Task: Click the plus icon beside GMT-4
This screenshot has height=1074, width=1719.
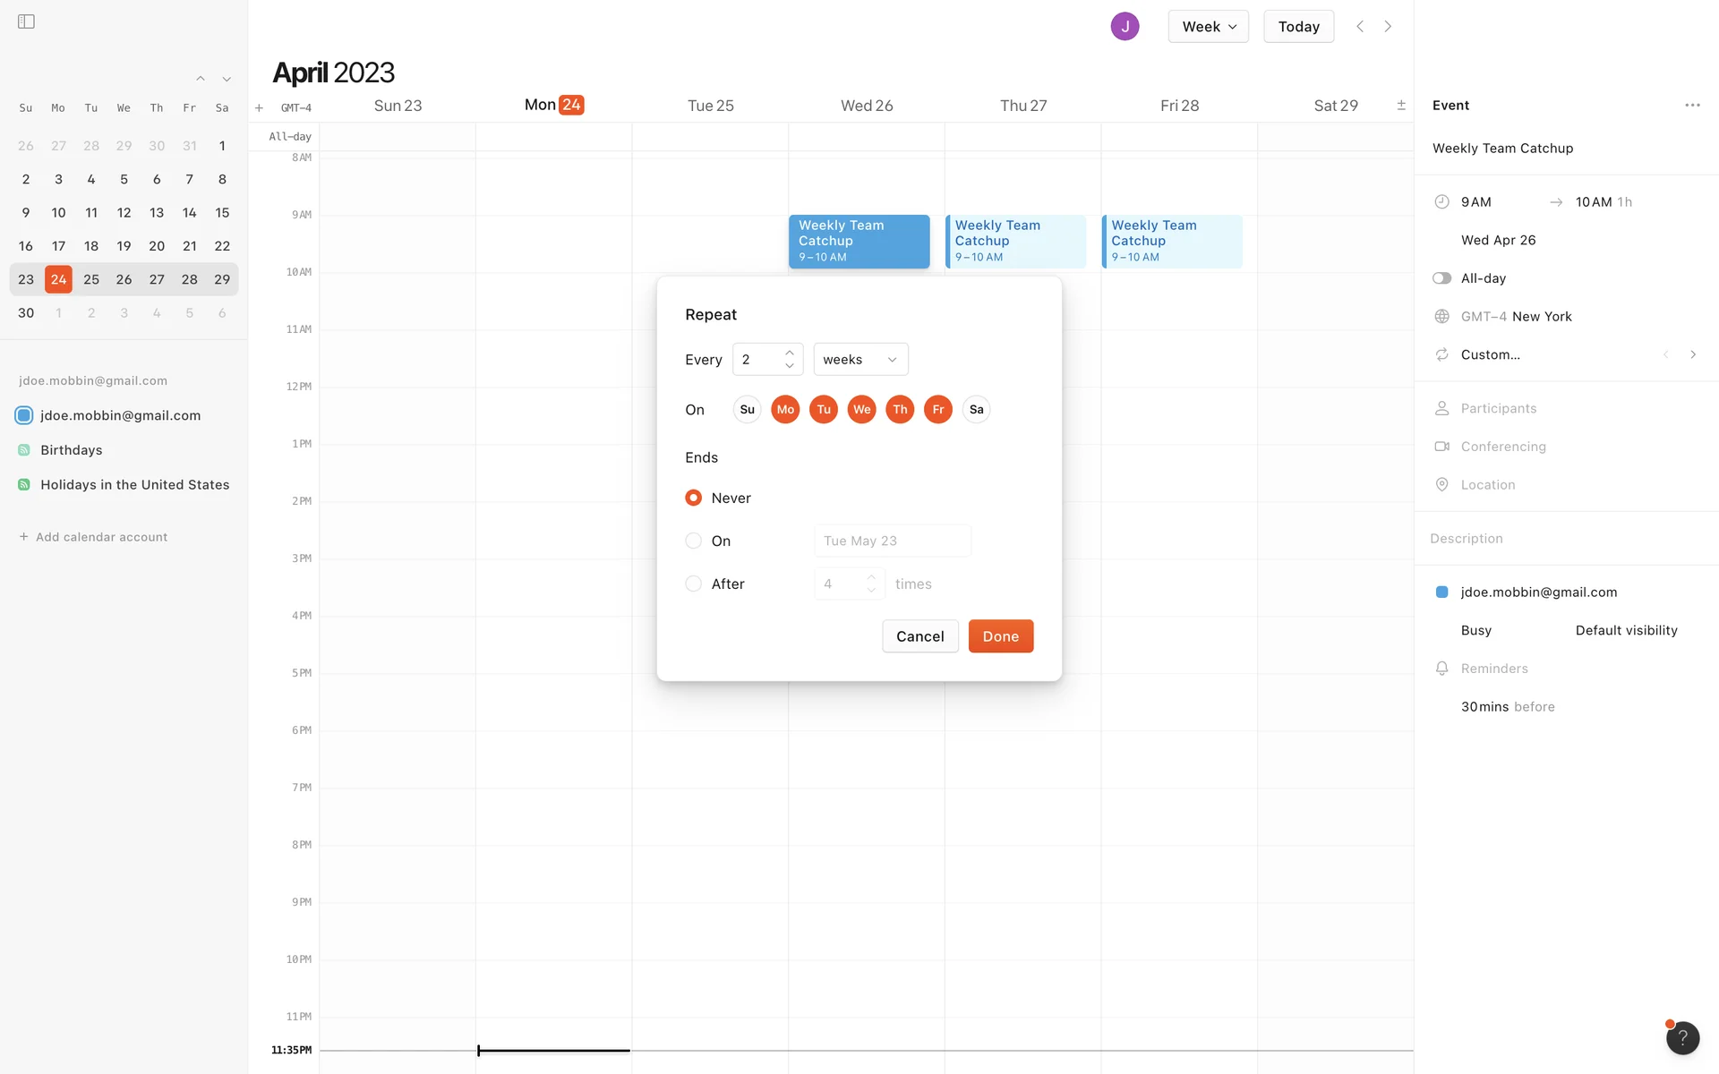Action: [259, 108]
